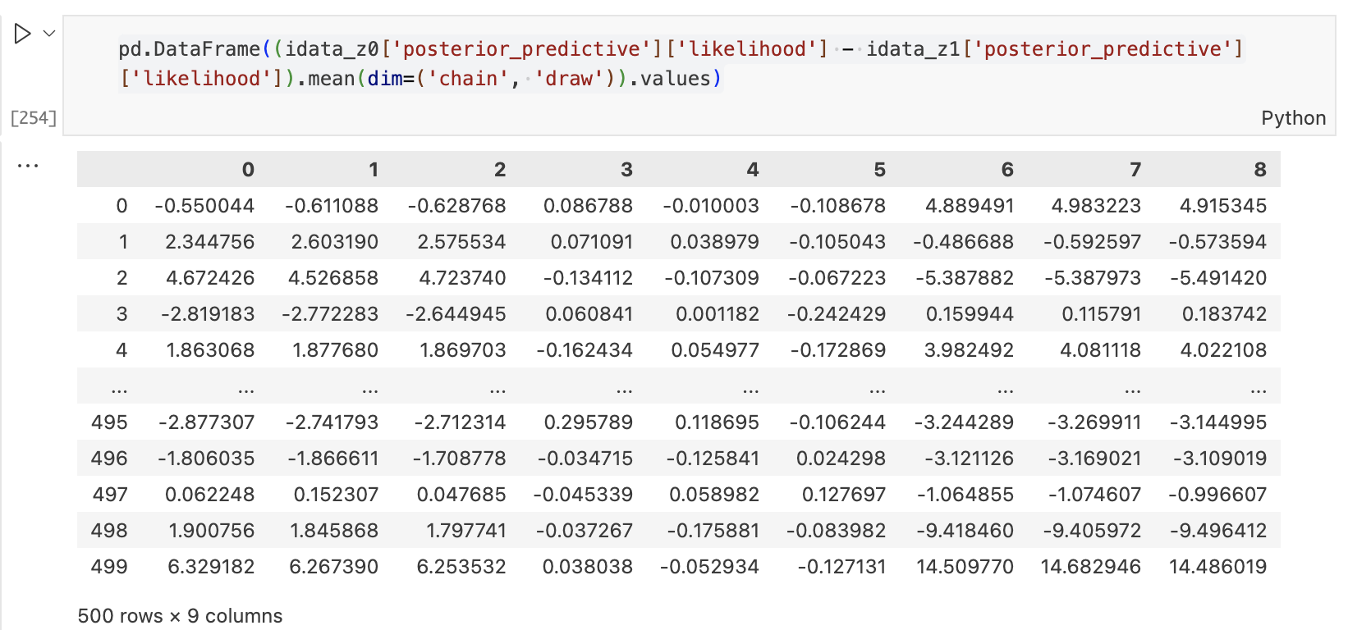The width and height of the screenshot is (1348, 630).
Task: Click the dim= keyword in the code
Action: pos(386,79)
